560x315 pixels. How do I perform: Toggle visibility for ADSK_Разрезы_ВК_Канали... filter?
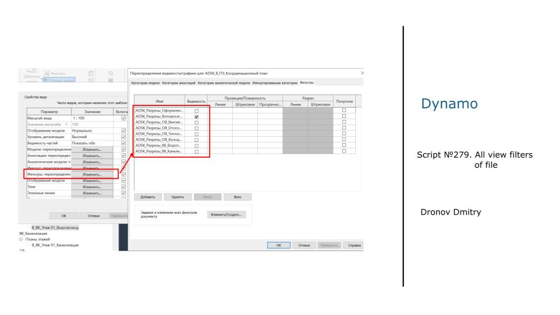pyautogui.click(x=197, y=152)
